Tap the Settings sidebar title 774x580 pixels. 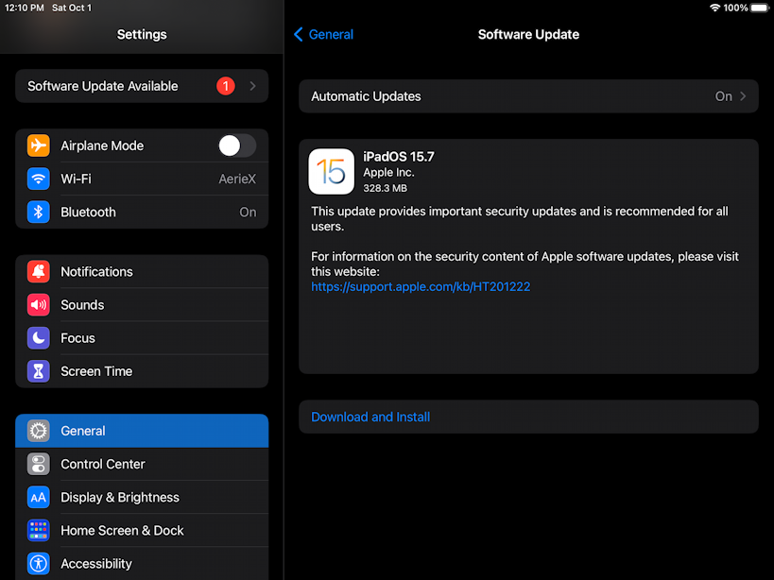(x=142, y=35)
